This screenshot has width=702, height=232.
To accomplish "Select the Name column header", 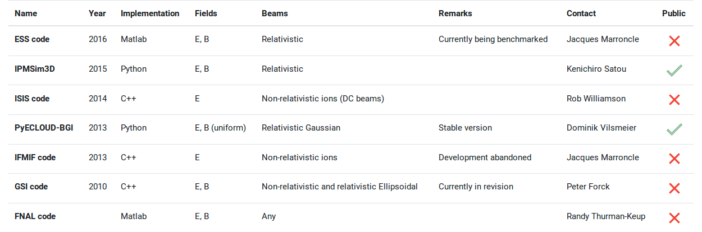I will (x=25, y=13).
